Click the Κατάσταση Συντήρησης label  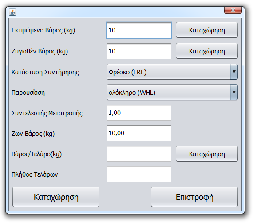(45, 72)
